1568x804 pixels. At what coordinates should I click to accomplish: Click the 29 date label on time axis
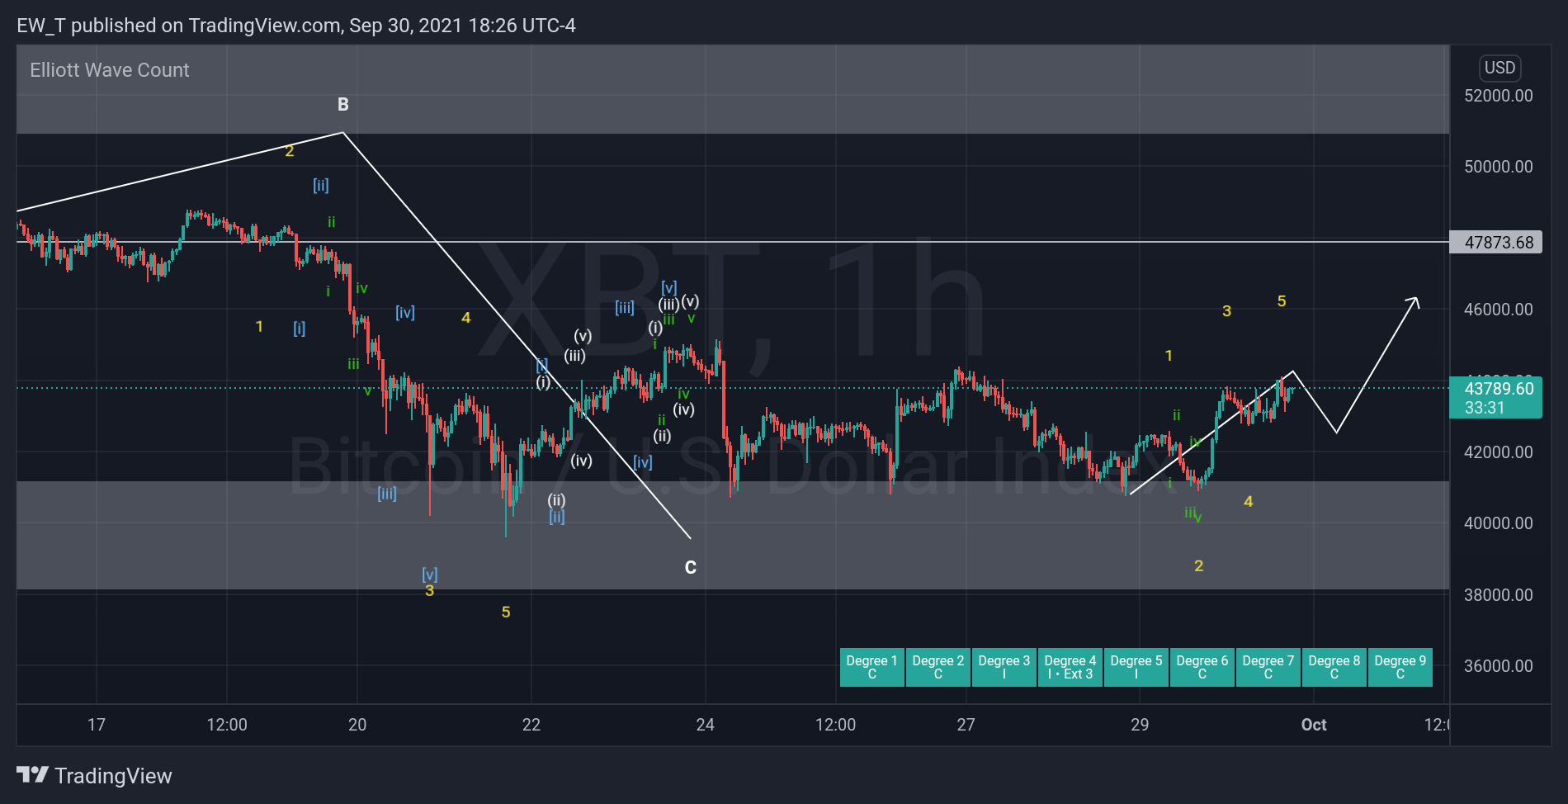click(1140, 725)
